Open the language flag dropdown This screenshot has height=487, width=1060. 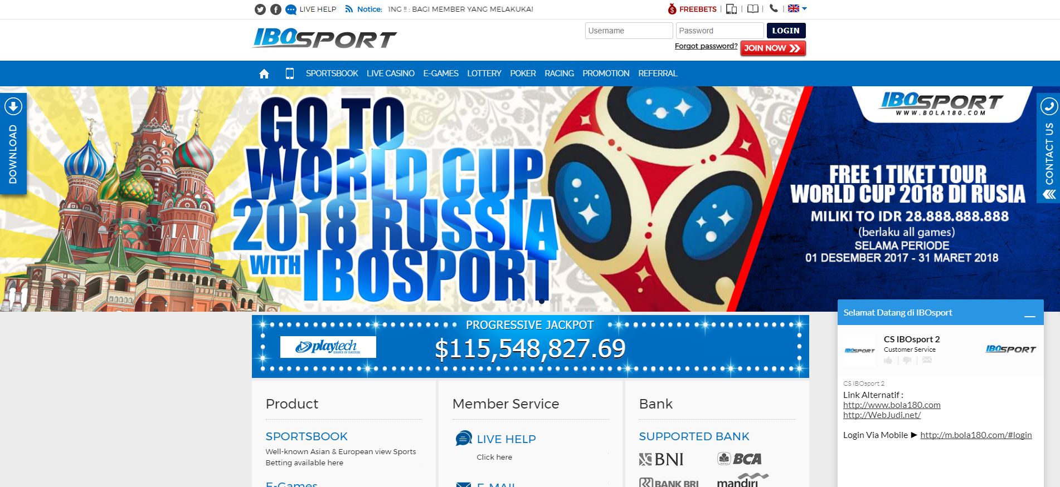pyautogui.click(x=797, y=8)
